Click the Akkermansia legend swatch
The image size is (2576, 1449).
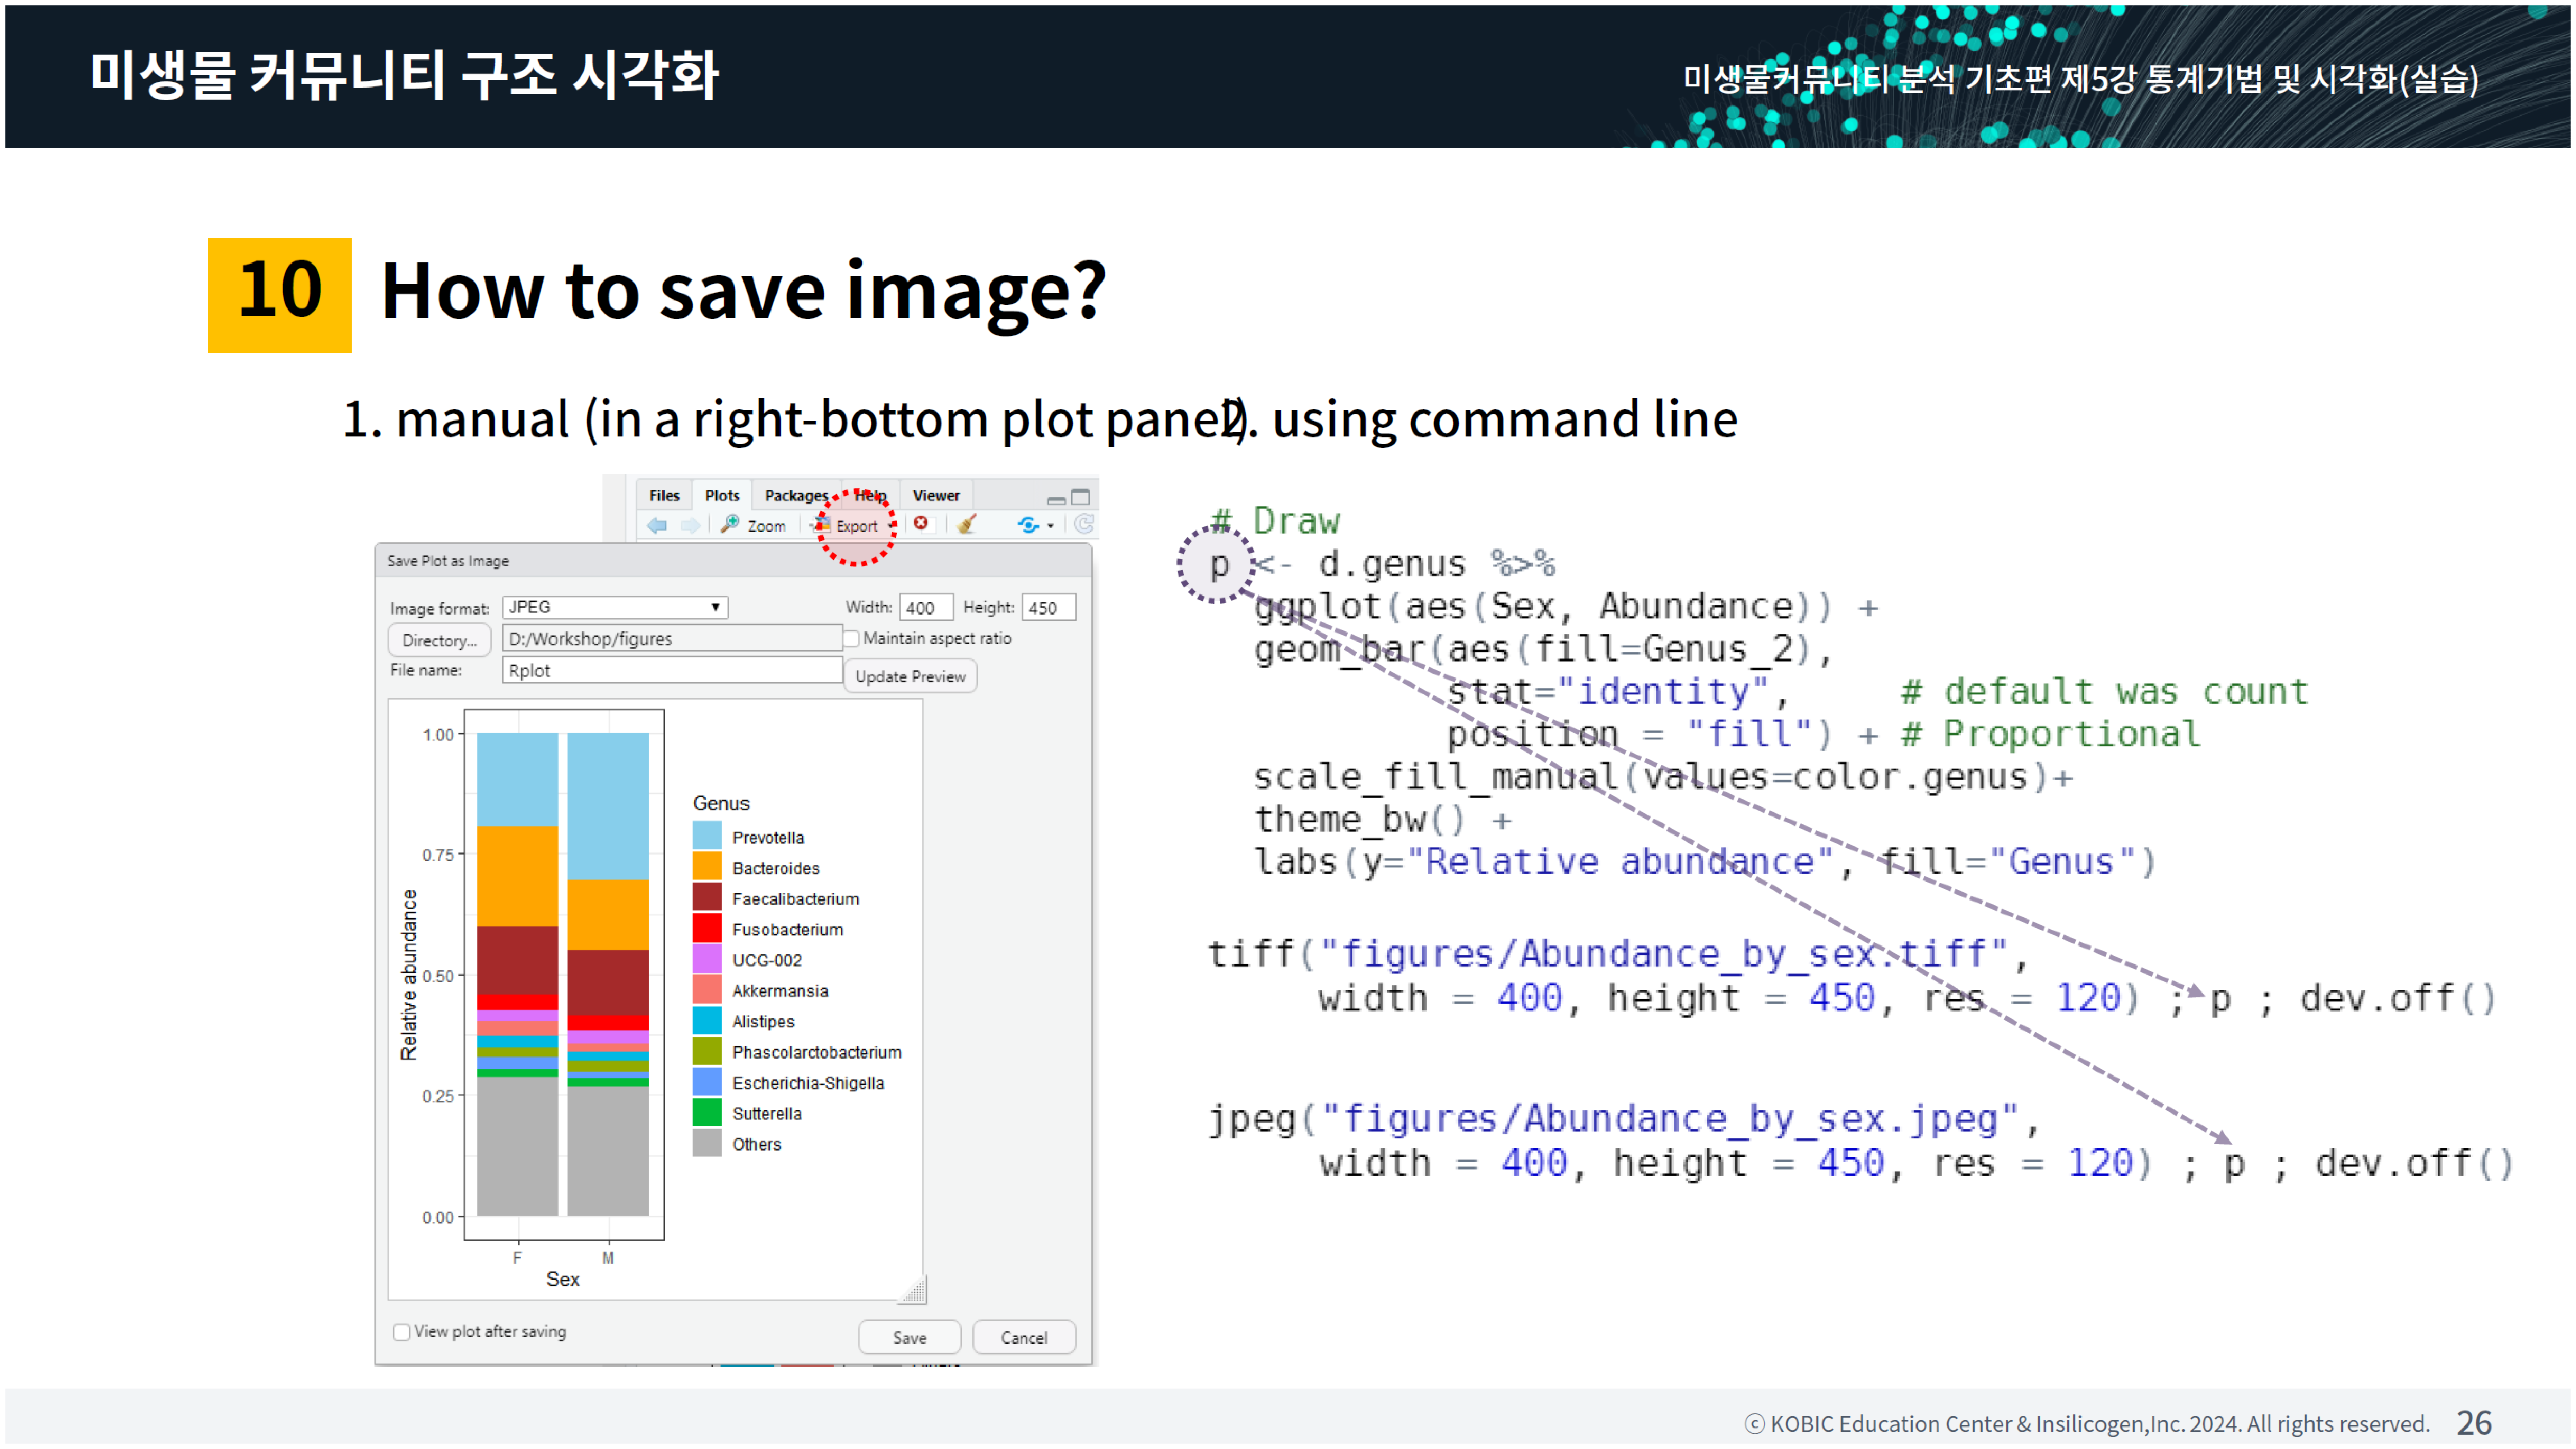(x=707, y=990)
